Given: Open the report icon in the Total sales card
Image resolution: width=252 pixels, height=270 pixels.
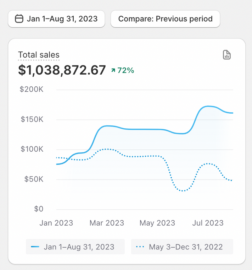Looking at the screenshot, I should (x=227, y=55).
